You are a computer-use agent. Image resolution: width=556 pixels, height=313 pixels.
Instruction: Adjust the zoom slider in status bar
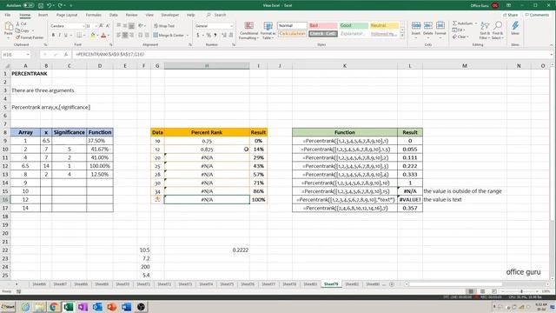pos(521,291)
